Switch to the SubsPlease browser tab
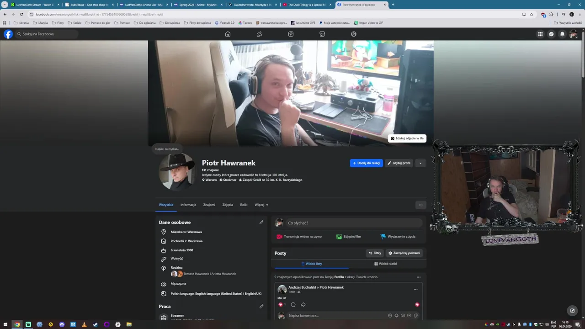 (x=89, y=5)
